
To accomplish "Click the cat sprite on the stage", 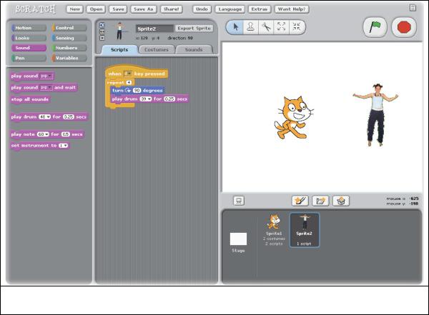I will point(294,118).
